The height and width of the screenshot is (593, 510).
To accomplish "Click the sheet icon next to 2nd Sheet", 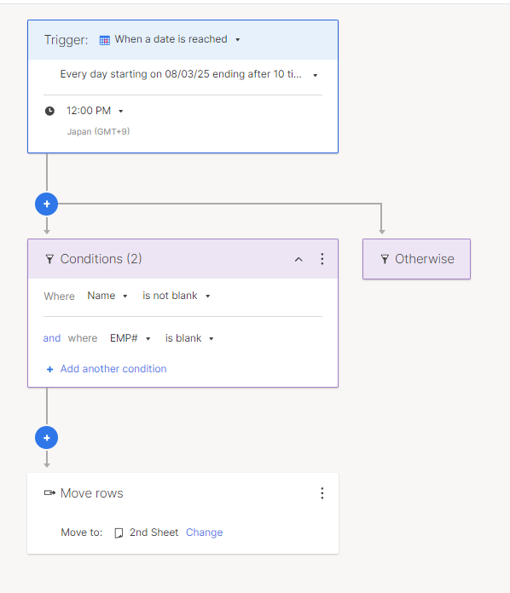I will coord(119,533).
